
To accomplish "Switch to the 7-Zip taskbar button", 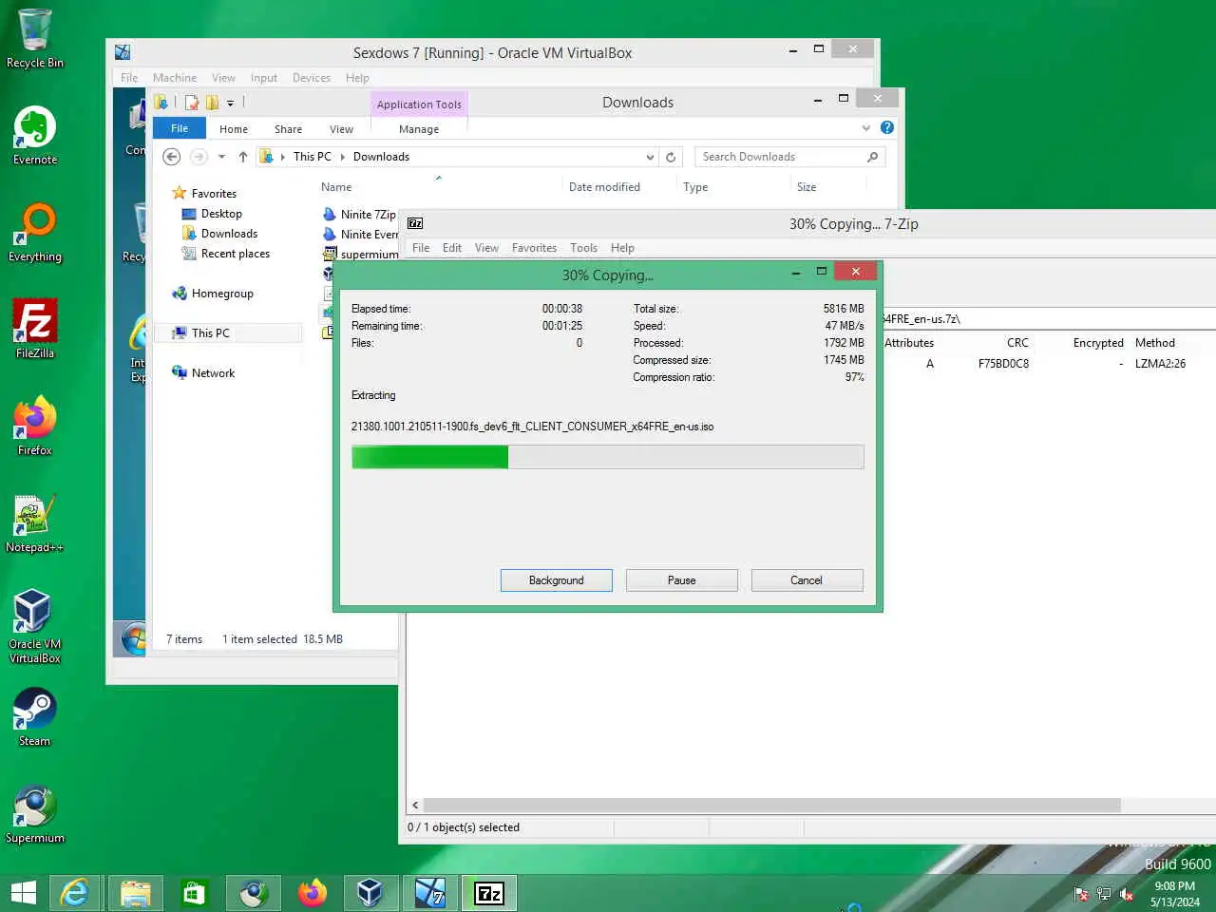I will 489,893.
